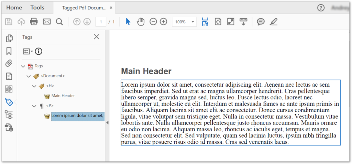Open the 100% zoom level dropdown
This screenshot has height=164, width=352.
[x=184, y=22]
